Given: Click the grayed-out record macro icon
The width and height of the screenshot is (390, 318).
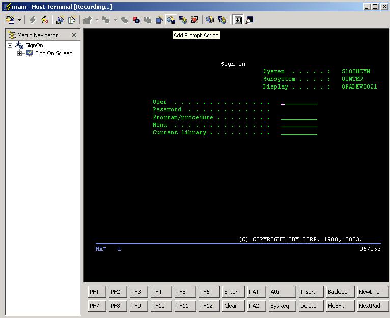Looking at the screenshot, I should 106,20.
